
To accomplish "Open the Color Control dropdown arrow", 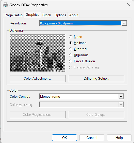I will (121, 96).
